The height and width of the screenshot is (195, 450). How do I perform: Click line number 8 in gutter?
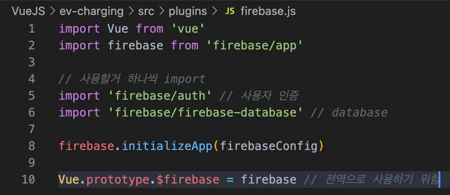coord(32,146)
